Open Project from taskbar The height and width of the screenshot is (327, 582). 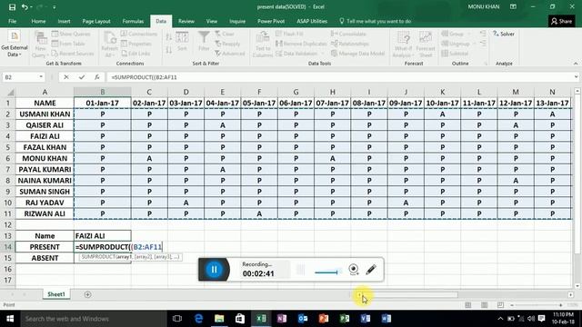(x=344, y=319)
